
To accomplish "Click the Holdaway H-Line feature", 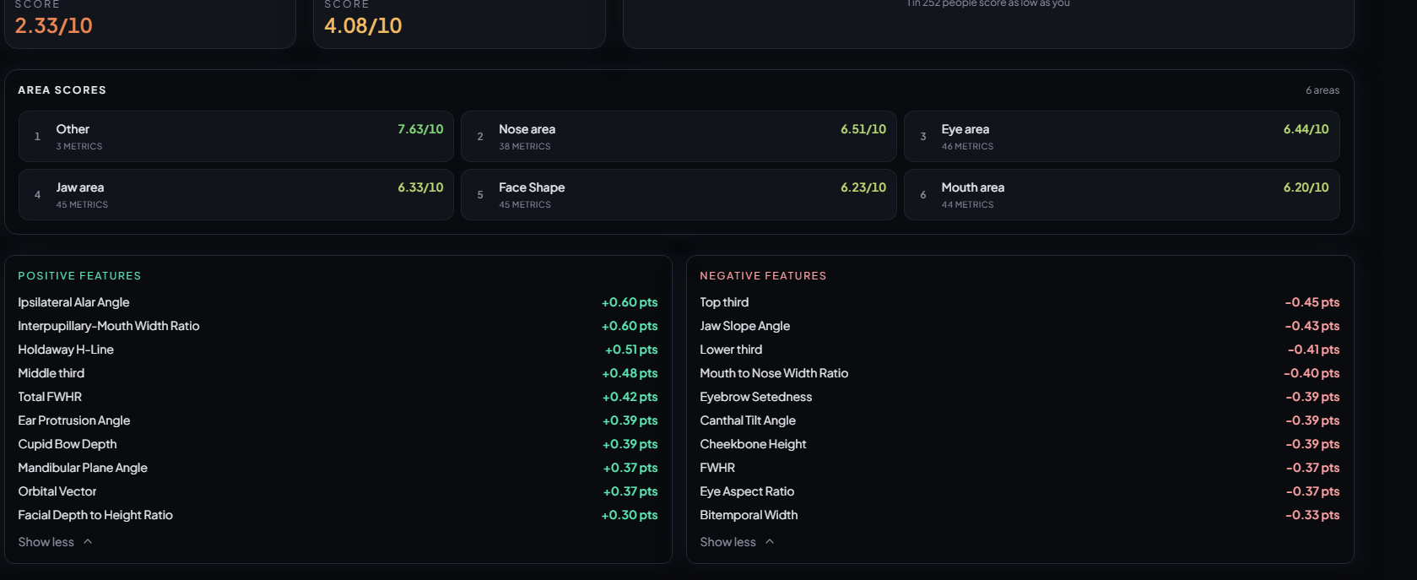I will click(x=338, y=350).
